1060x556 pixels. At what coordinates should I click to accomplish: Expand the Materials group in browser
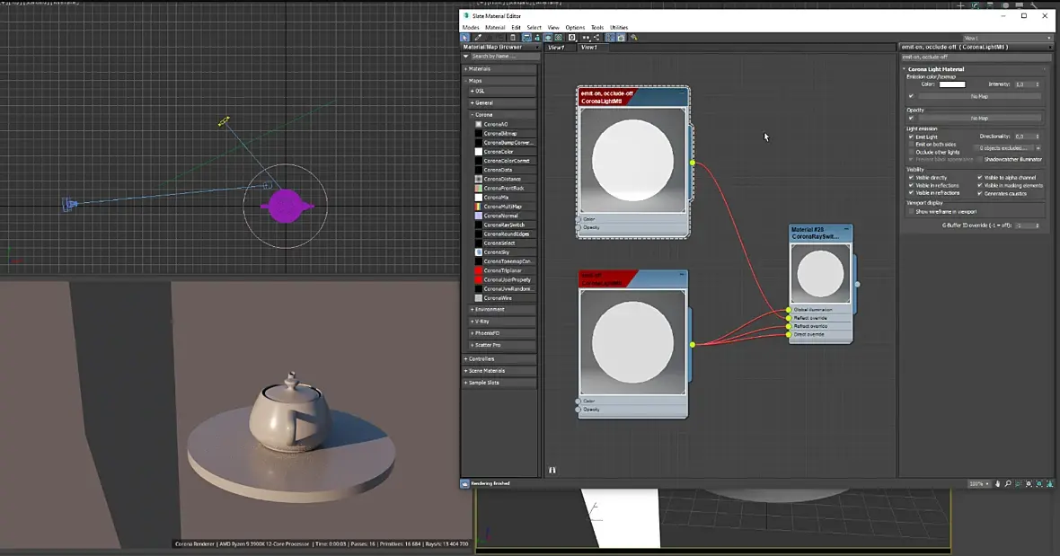pyautogui.click(x=499, y=69)
